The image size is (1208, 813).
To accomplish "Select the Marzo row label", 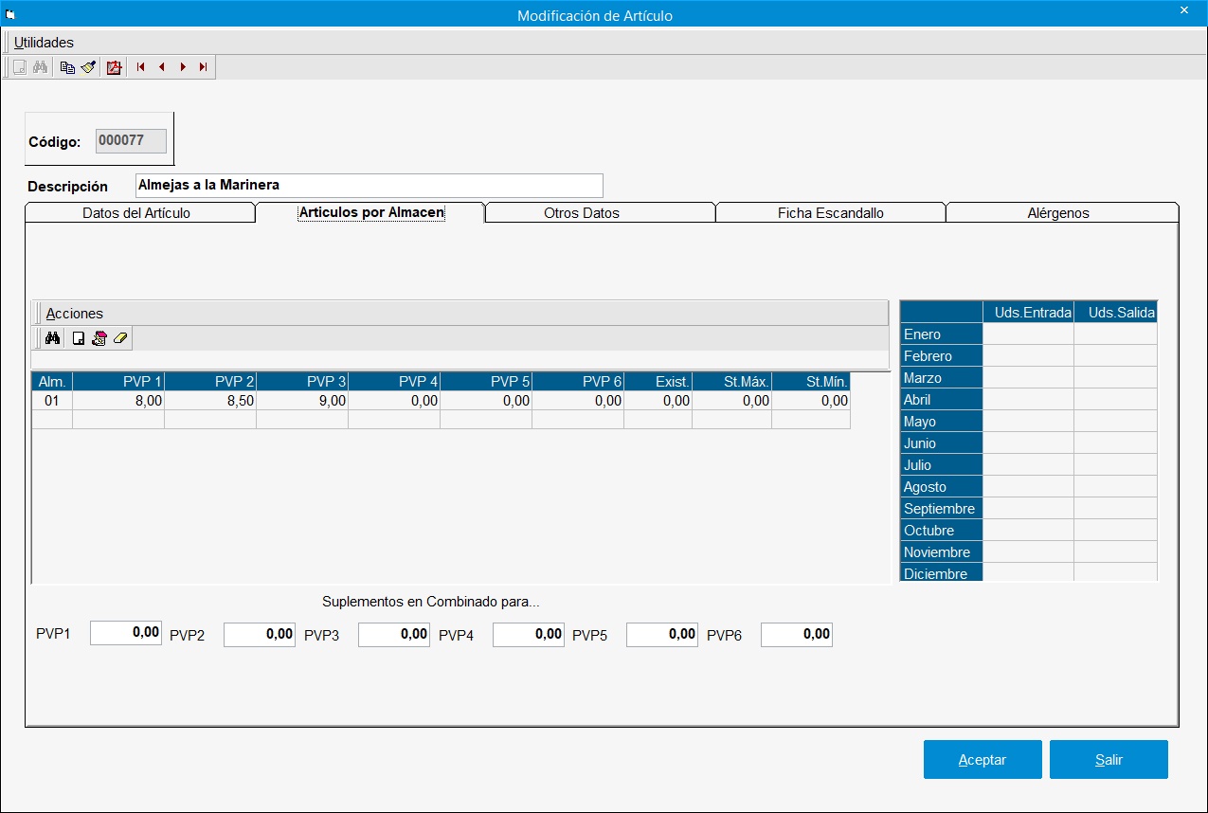I will coord(942,377).
